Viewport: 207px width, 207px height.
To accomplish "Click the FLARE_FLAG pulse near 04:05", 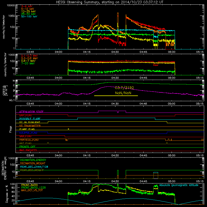I will [x=68, y=129].
